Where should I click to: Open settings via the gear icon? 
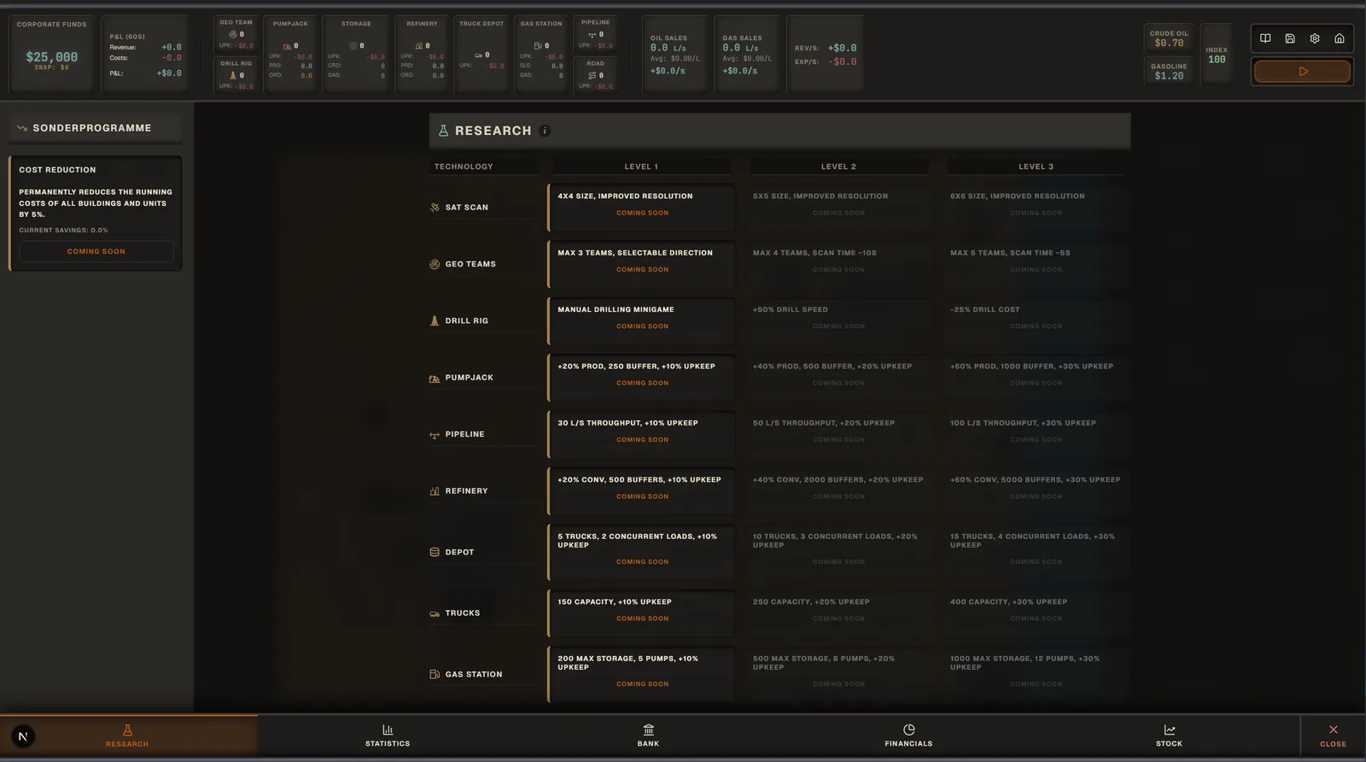point(1315,38)
